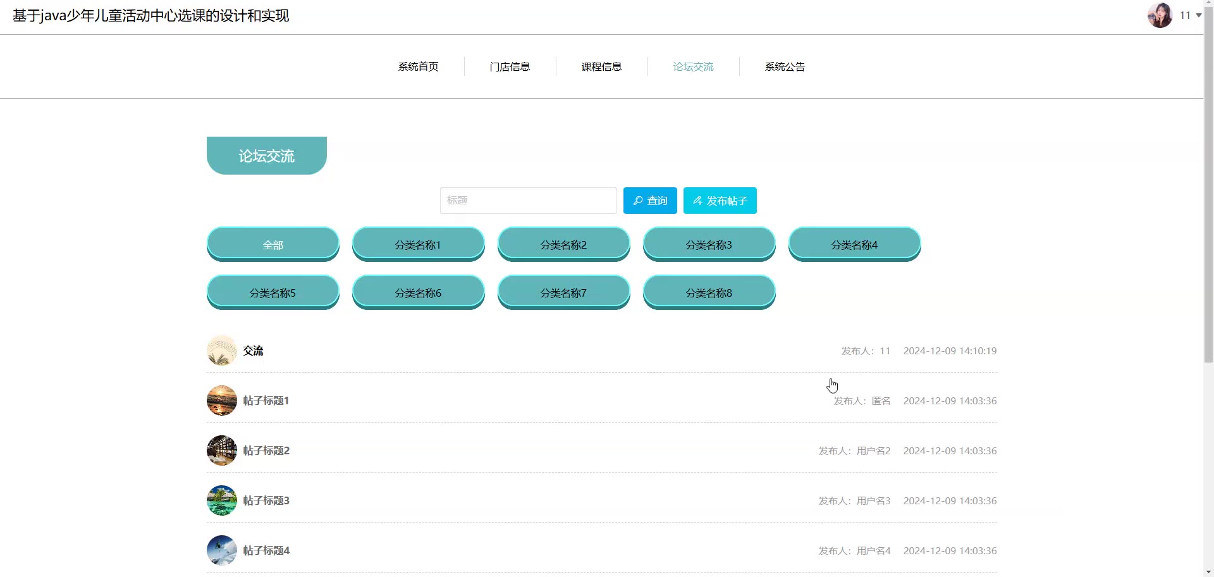Open the 交流 post avatar thumbnail
Viewport: 1214px width, 577px height.
click(222, 351)
